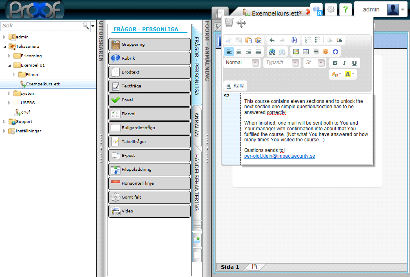Viewport: 410px width, 277px height.
Task: Open the special character (omega) picker
Action: point(335,51)
